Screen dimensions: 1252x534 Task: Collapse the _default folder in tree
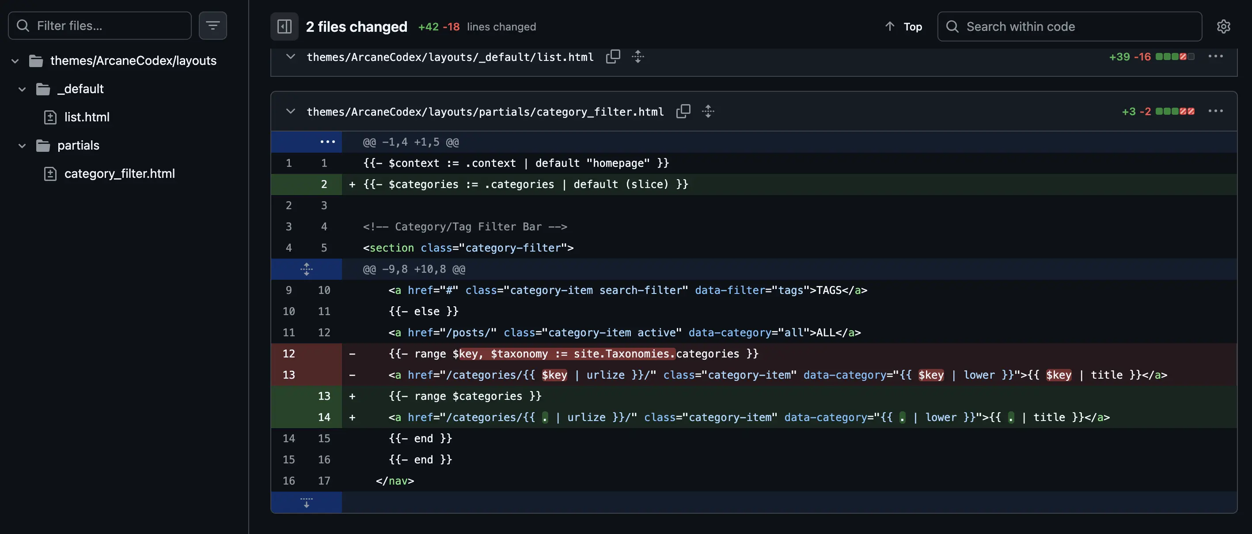[22, 89]
